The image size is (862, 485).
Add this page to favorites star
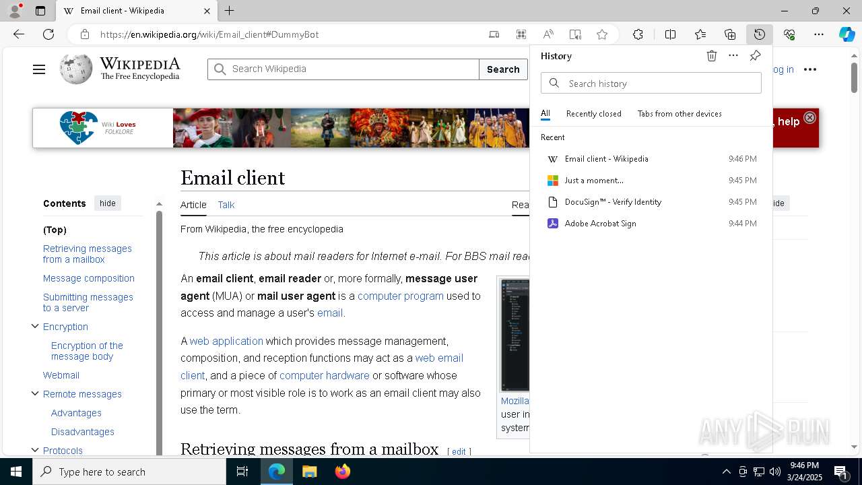point(602,34)
